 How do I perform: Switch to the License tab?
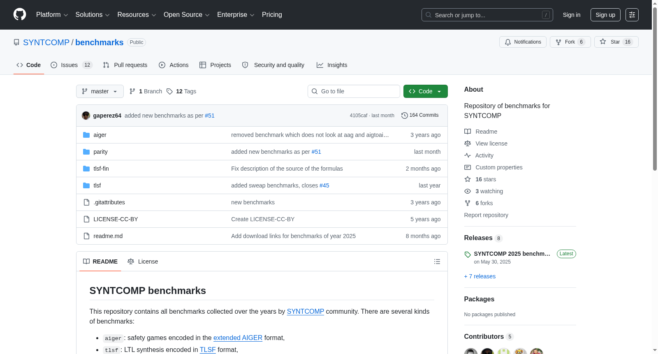coord(143,261)
